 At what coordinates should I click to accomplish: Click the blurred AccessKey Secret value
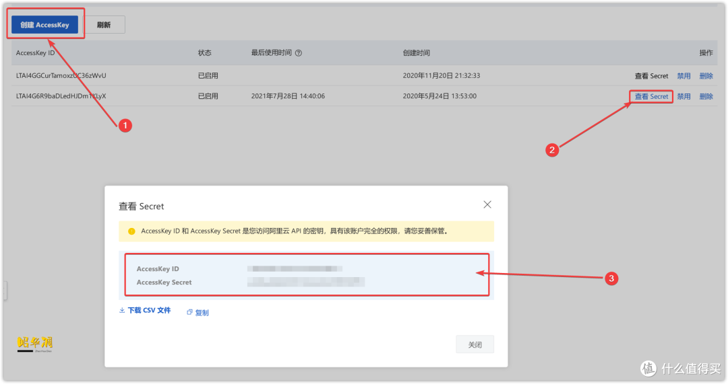[x=305, y=282]
